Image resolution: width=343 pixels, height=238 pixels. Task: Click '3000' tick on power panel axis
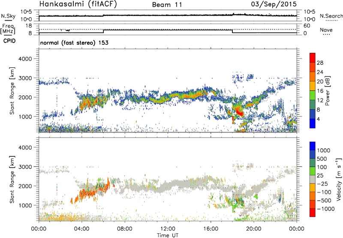click(x=25, y=78)
